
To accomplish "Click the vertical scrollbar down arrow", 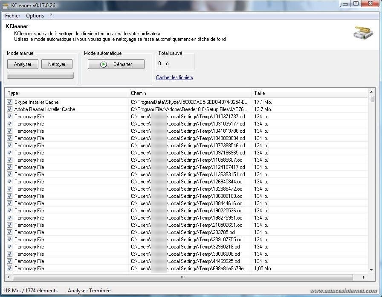I will [371, 270].
